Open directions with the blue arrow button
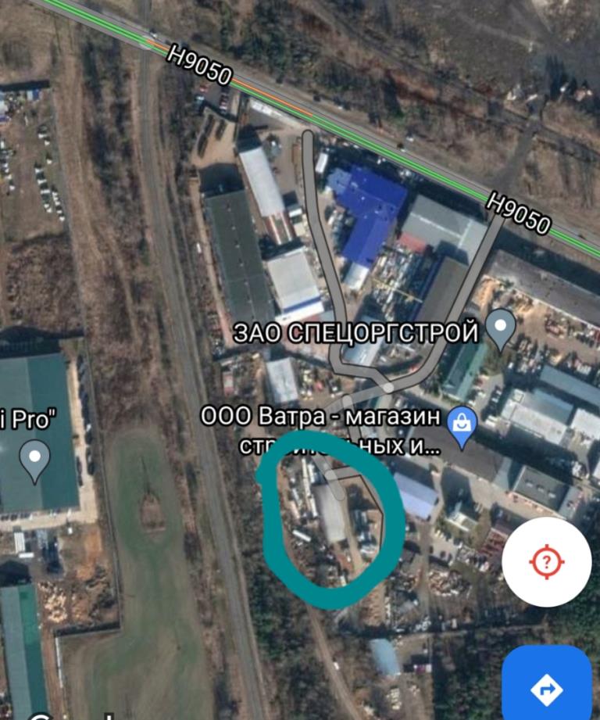Image resolution: width=600 pixels, height=720 pixels. tap(546, 688)
